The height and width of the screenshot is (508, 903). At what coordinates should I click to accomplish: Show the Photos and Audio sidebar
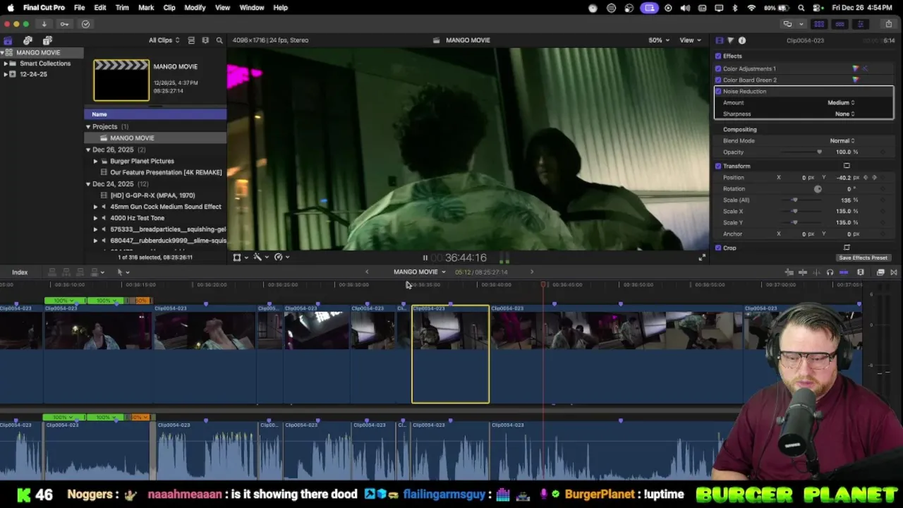coord(28,40)
